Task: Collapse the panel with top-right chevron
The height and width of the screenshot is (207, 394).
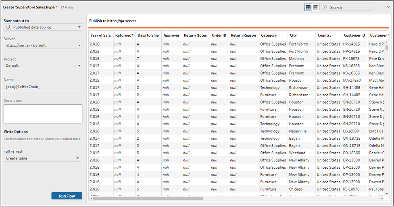Action: (x=388, y=7)
